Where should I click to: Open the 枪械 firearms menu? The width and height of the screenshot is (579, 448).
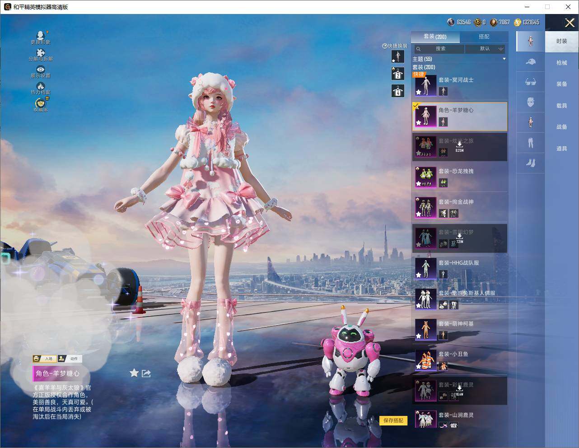tap(562, 63)
